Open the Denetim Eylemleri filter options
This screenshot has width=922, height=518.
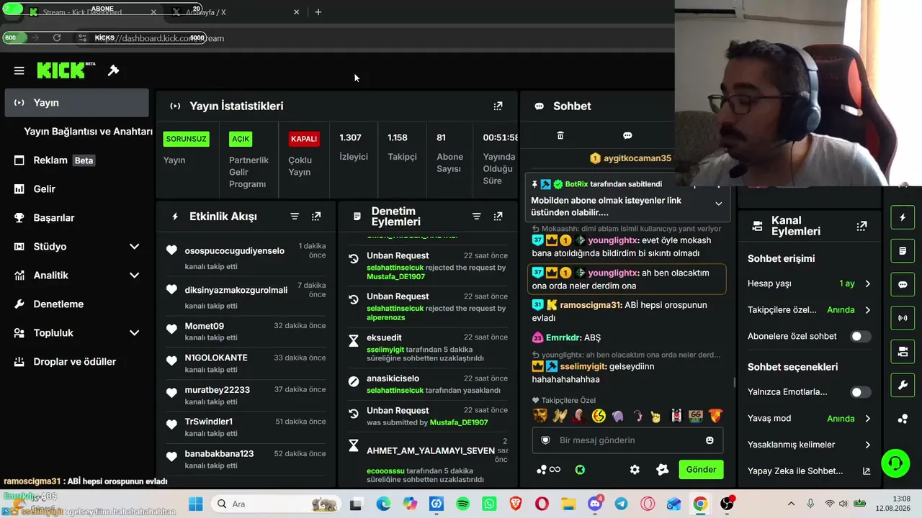click(x=476, y=217)
